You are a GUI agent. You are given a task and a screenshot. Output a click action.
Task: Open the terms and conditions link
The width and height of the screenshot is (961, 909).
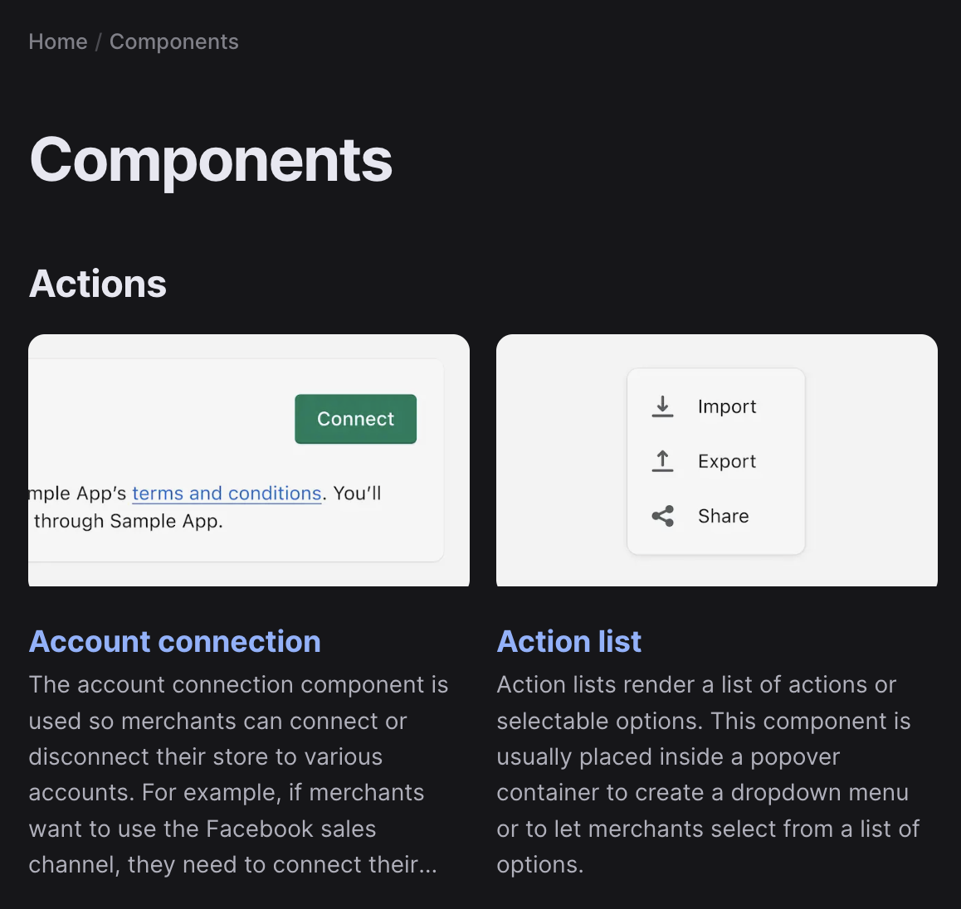click(227, 493)
